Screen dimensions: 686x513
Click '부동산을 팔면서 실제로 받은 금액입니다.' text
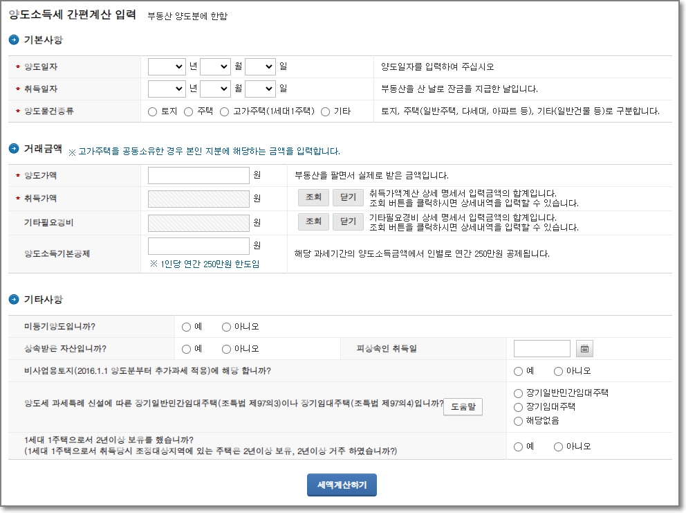click(371, 176)
